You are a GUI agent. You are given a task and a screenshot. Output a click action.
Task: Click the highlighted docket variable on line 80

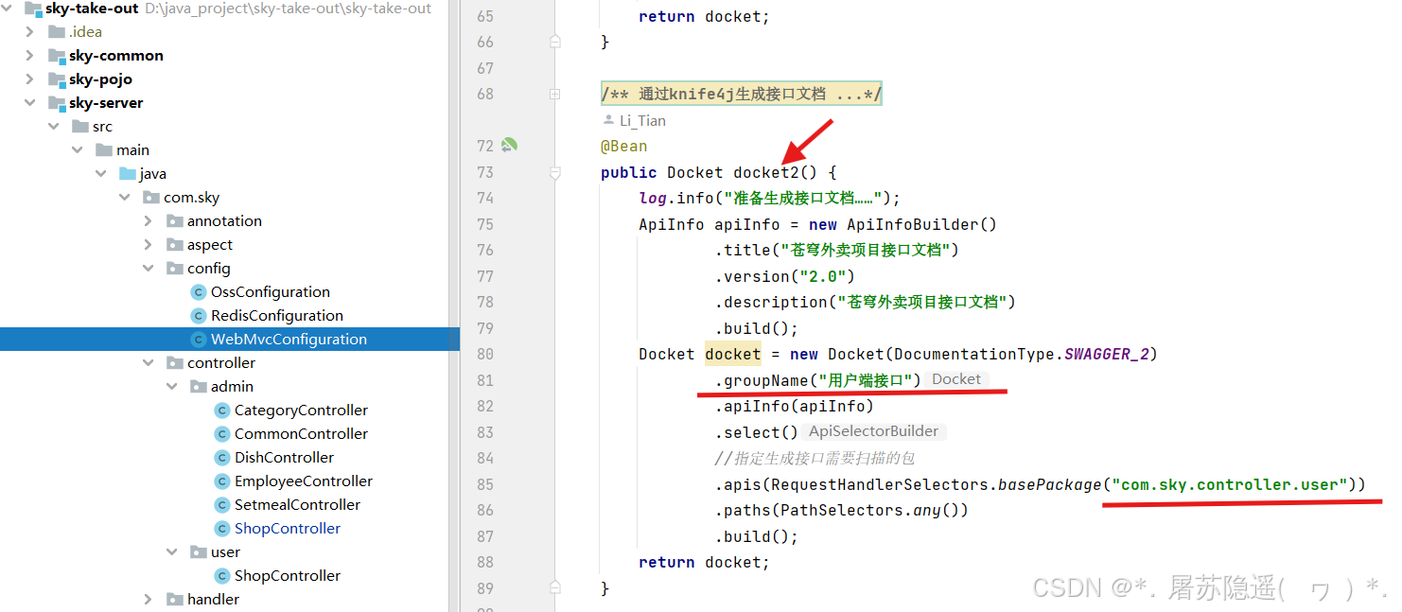tap(733, 354)
